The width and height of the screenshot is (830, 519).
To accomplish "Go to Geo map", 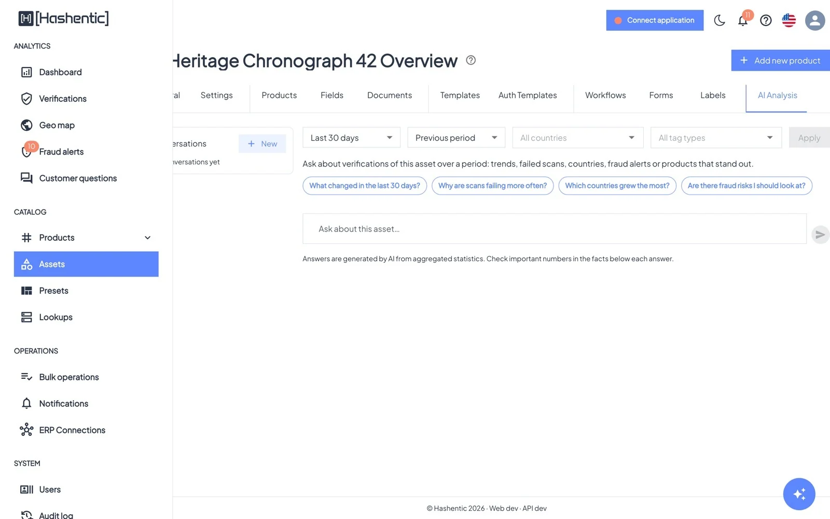I will pyautogui.click(x=86, y=125).
